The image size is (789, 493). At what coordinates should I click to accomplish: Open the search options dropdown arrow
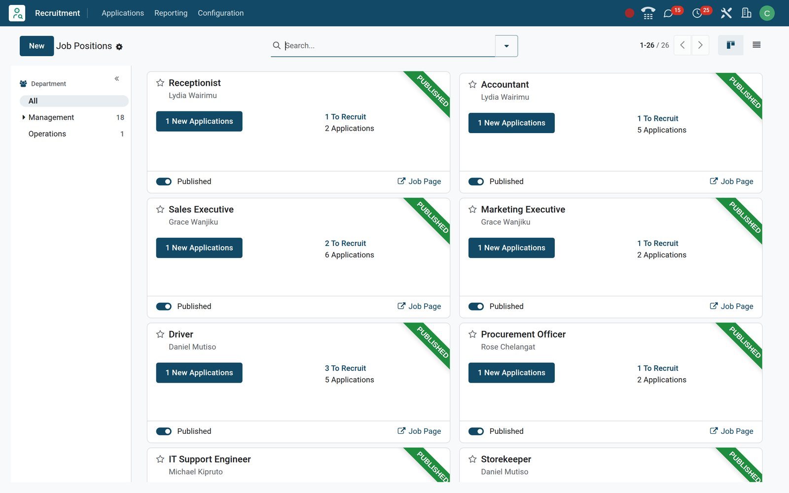point(506,46)
